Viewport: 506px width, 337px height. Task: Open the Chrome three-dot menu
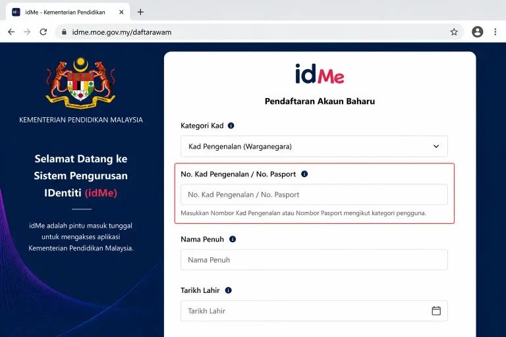495,32
